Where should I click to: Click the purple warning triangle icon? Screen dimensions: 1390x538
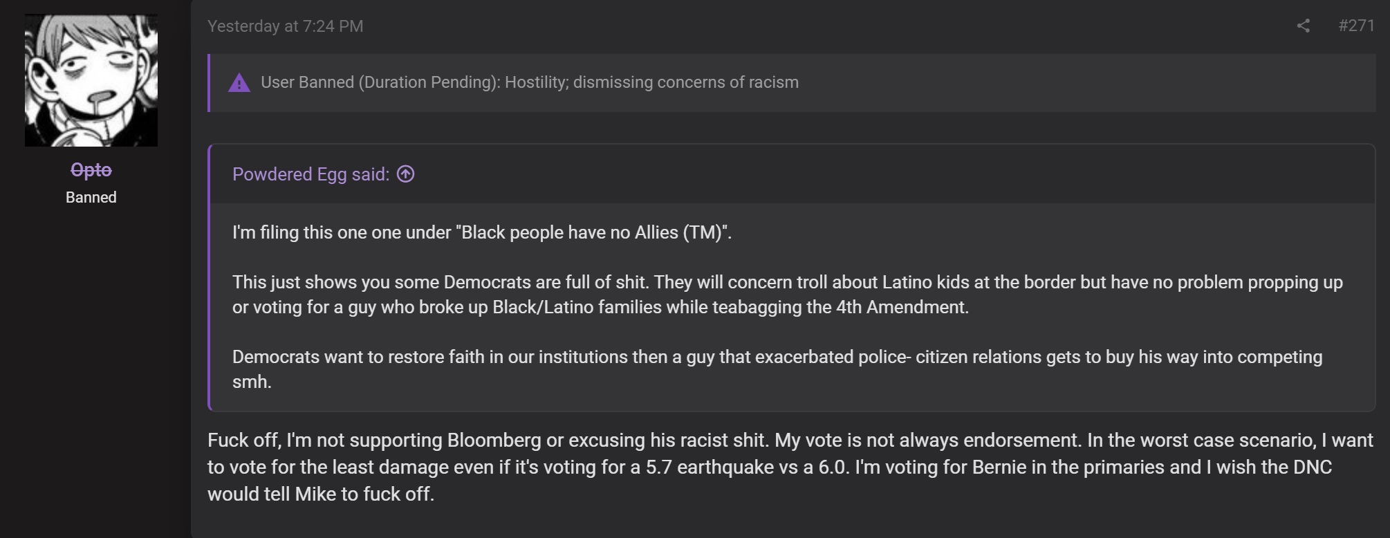point(239,83)
